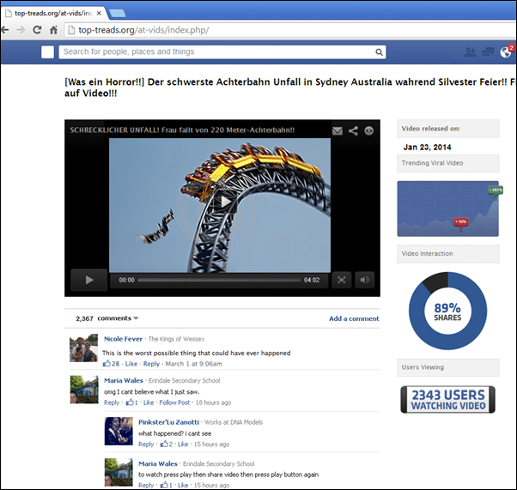
Task: Click the headline '[Was ein Horror!!]'
Action: [x=105, y=82]
